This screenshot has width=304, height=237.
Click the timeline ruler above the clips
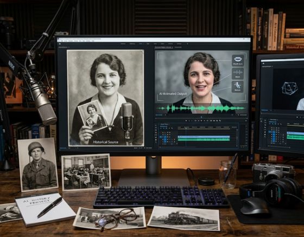coord(207,127)
